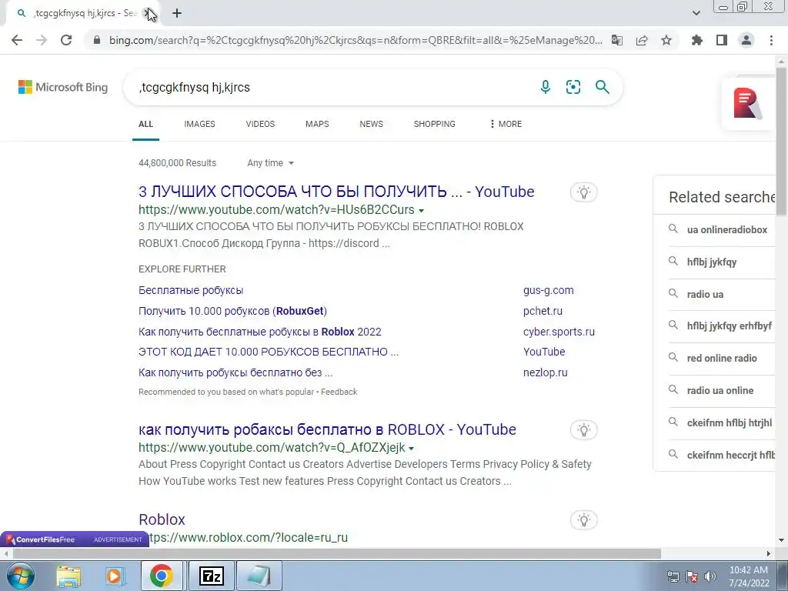The image size is (788, 591).
Task: Search related term hflbj jykfqy
Action: click(x=712, y=262)
